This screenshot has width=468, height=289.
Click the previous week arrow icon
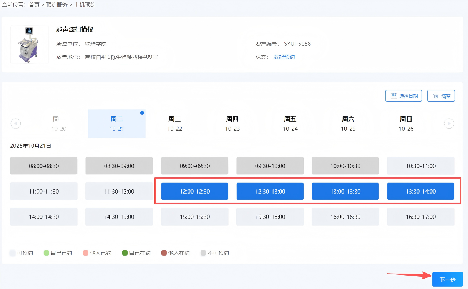[x=16, y=124]
